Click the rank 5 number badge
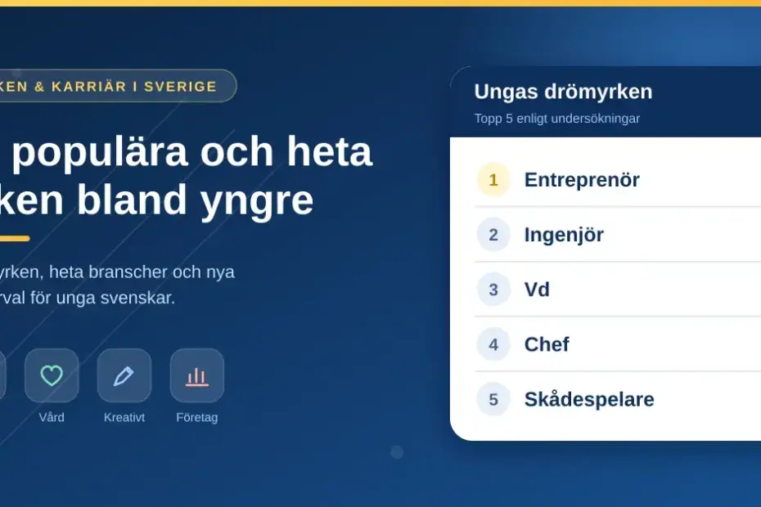The height and width of the screenshot is (507, 761). point(493,399)
